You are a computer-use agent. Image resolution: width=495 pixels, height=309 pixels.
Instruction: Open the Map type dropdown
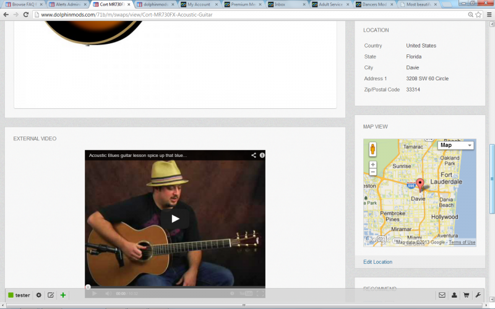[x=455, y=145]
